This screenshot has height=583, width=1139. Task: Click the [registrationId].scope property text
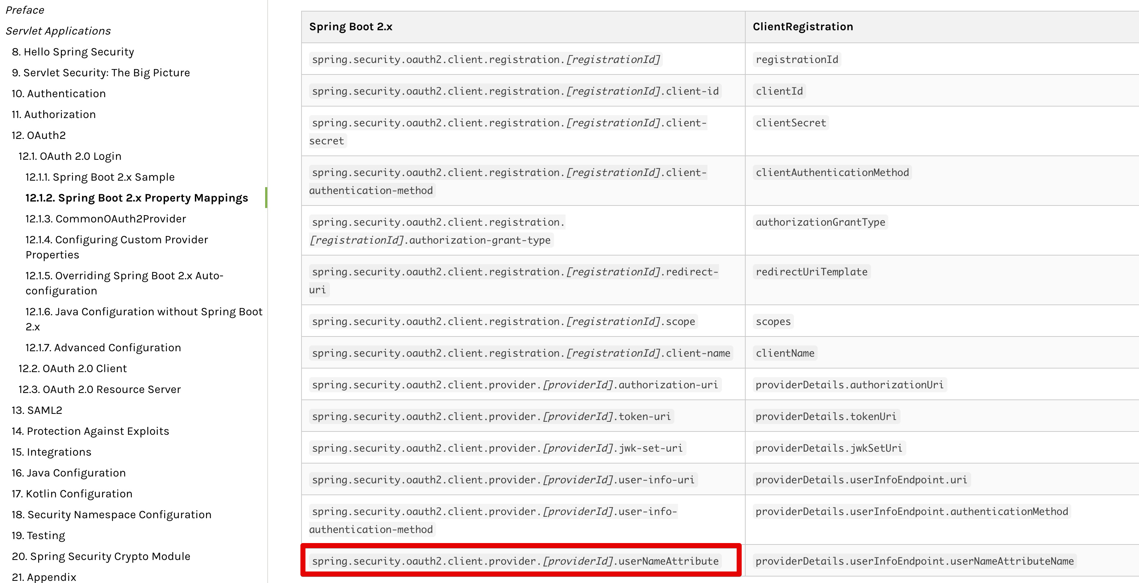[x=504, y=321]
